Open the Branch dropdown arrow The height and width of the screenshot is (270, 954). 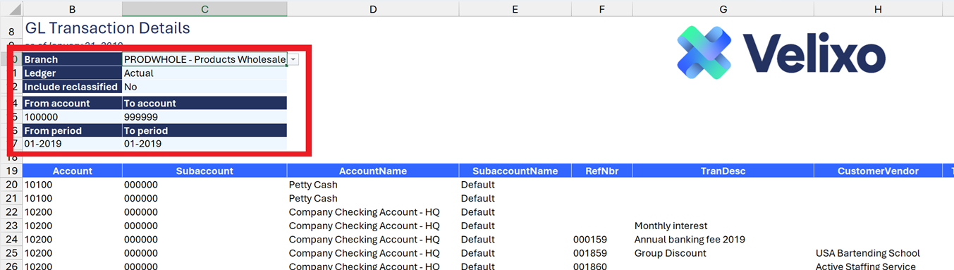pyautogui.click(x=293, y=60)
